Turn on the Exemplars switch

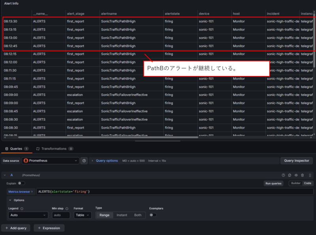point(153,215)
